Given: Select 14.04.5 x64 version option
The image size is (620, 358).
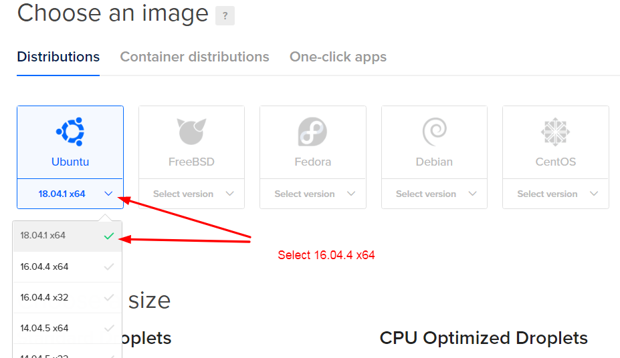Looking at the screenshot, I should click(44, 328).
